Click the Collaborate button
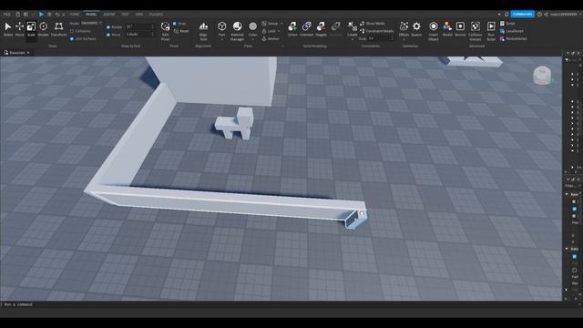Screen dimensions: 583x328 (522, 15)
